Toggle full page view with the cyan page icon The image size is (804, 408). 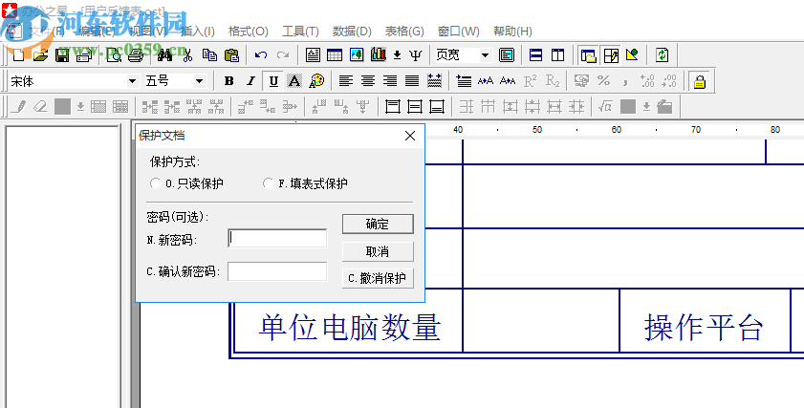pos(507,54)
